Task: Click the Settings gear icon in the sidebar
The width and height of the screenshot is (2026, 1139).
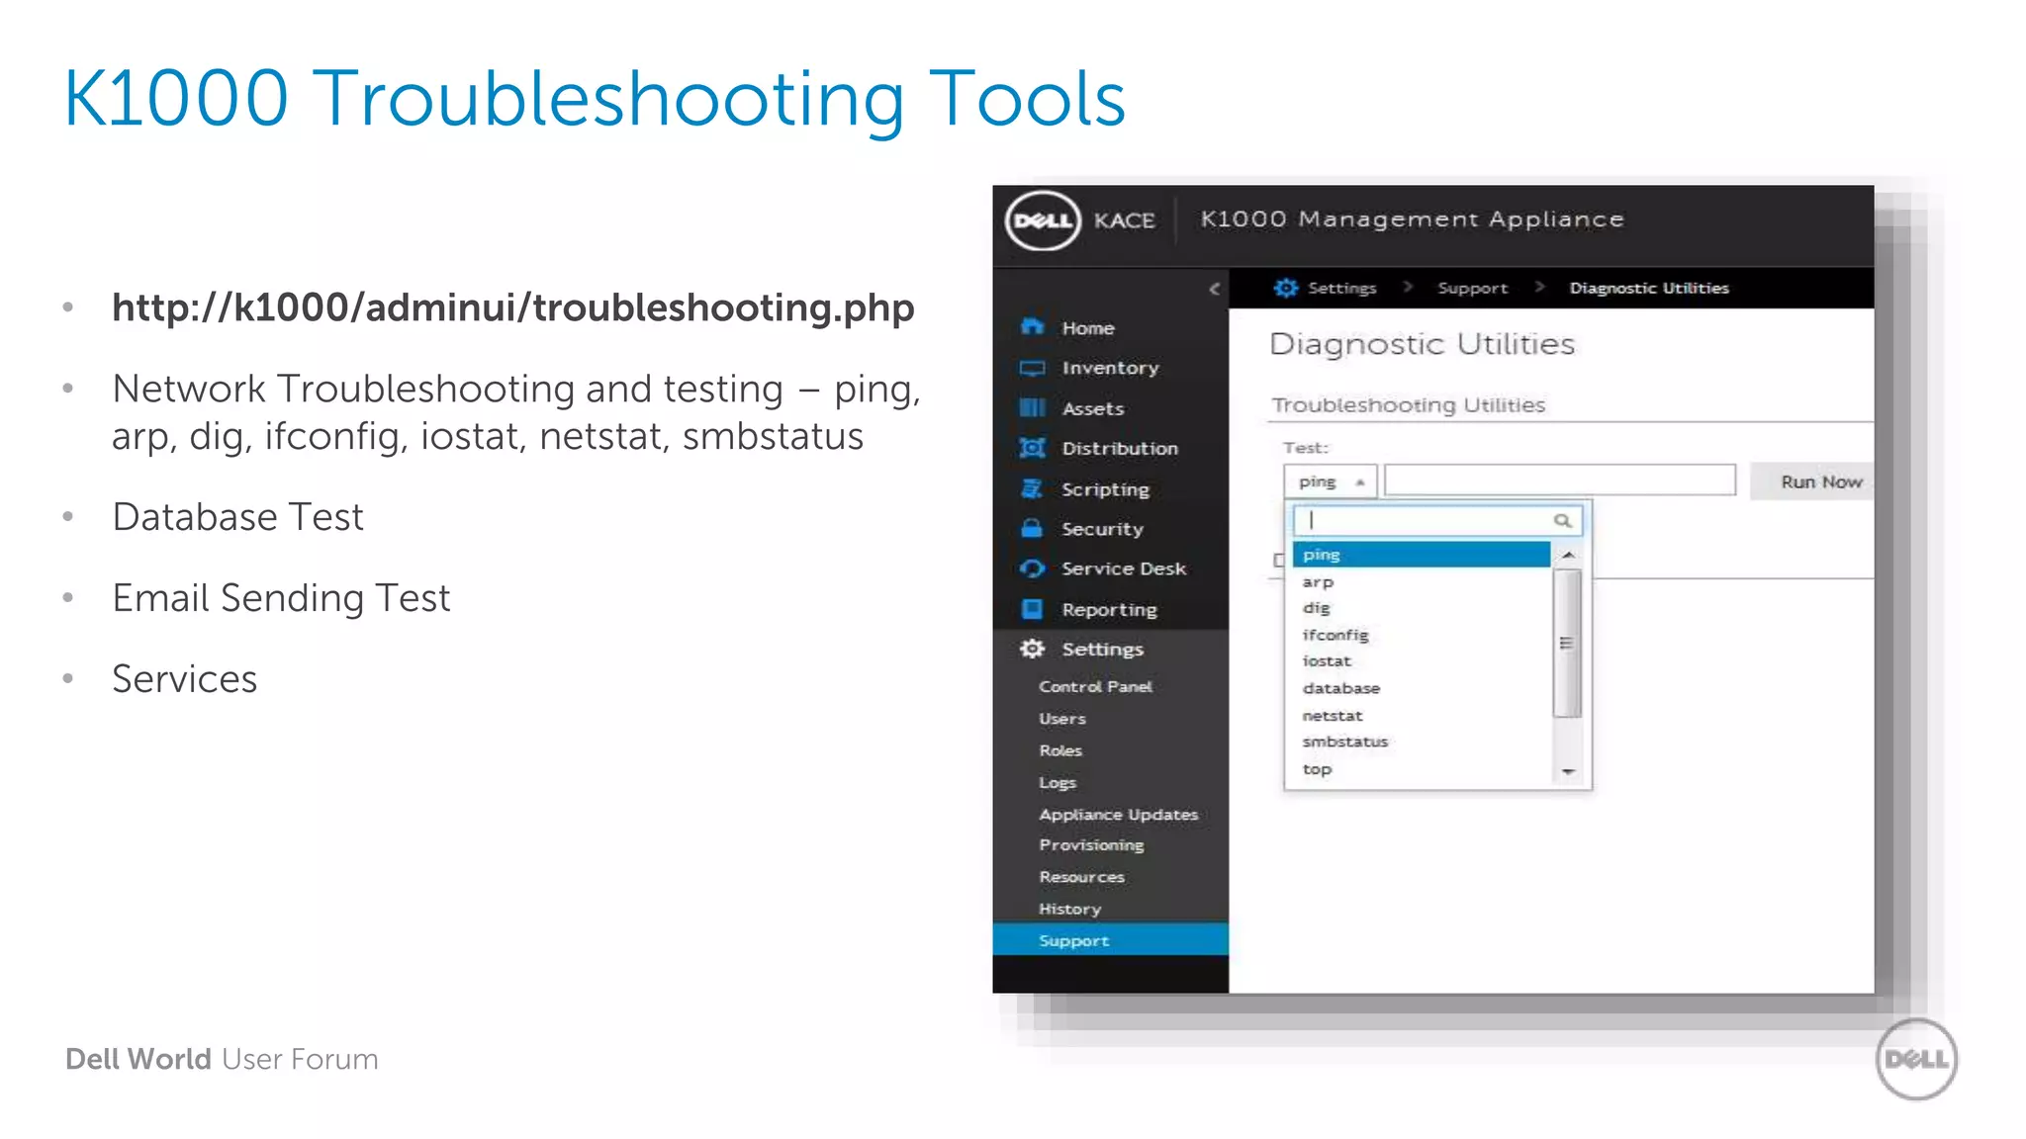Action: click(1032, 649)
